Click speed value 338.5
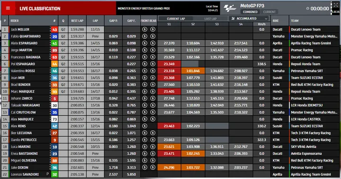 point(261,64)
